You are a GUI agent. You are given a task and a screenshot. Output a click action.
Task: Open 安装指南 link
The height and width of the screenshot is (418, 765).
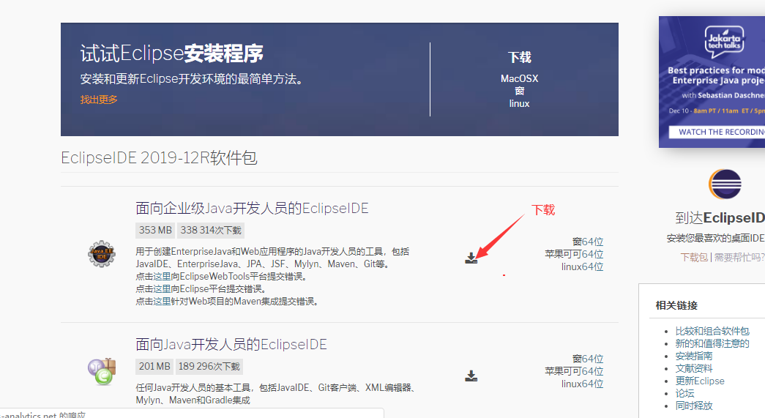click(694, 356)
